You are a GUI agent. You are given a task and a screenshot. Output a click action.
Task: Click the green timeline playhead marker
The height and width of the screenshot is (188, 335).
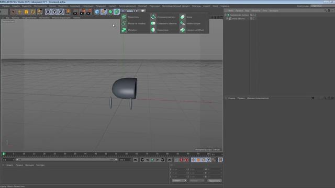[x=4, y=154]
